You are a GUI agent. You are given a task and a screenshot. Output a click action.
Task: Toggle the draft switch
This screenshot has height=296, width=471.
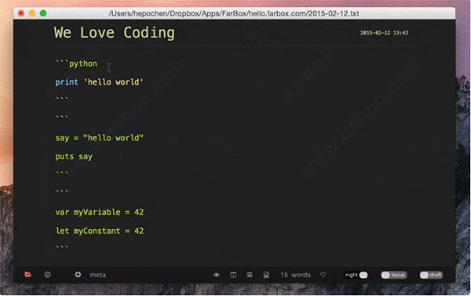[431, 275]
